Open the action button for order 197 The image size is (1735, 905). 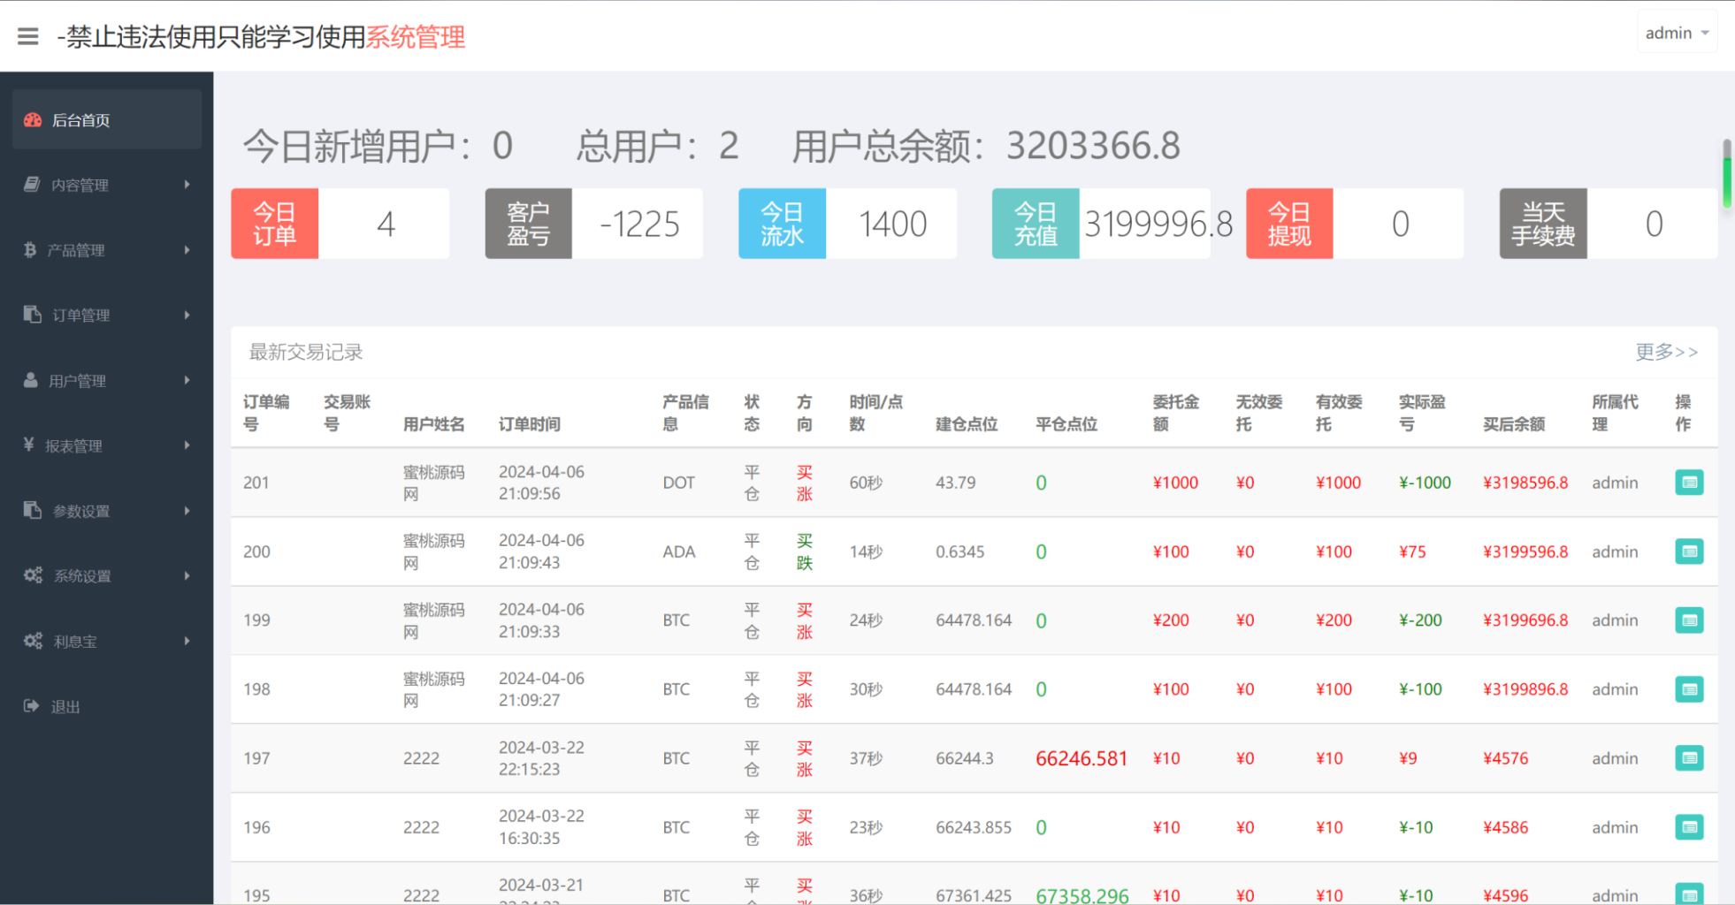[1690, 757]
